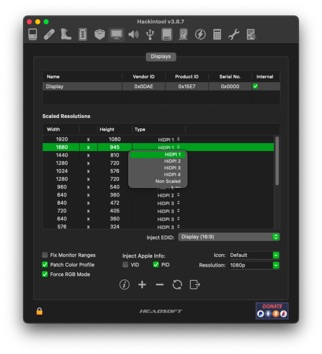Open the Inject EDID dropdown

click(x=229, y=237)
